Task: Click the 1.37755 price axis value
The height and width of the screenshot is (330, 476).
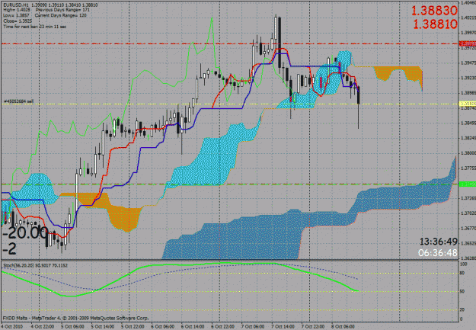Action: tap(468, 168)
